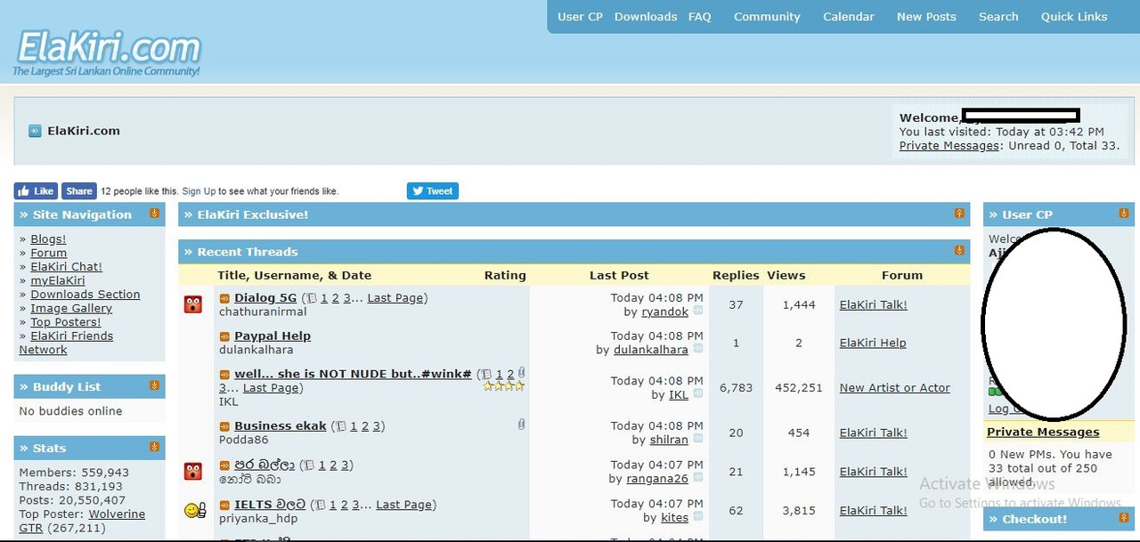Click the Facebook Share button

point(78,190)
